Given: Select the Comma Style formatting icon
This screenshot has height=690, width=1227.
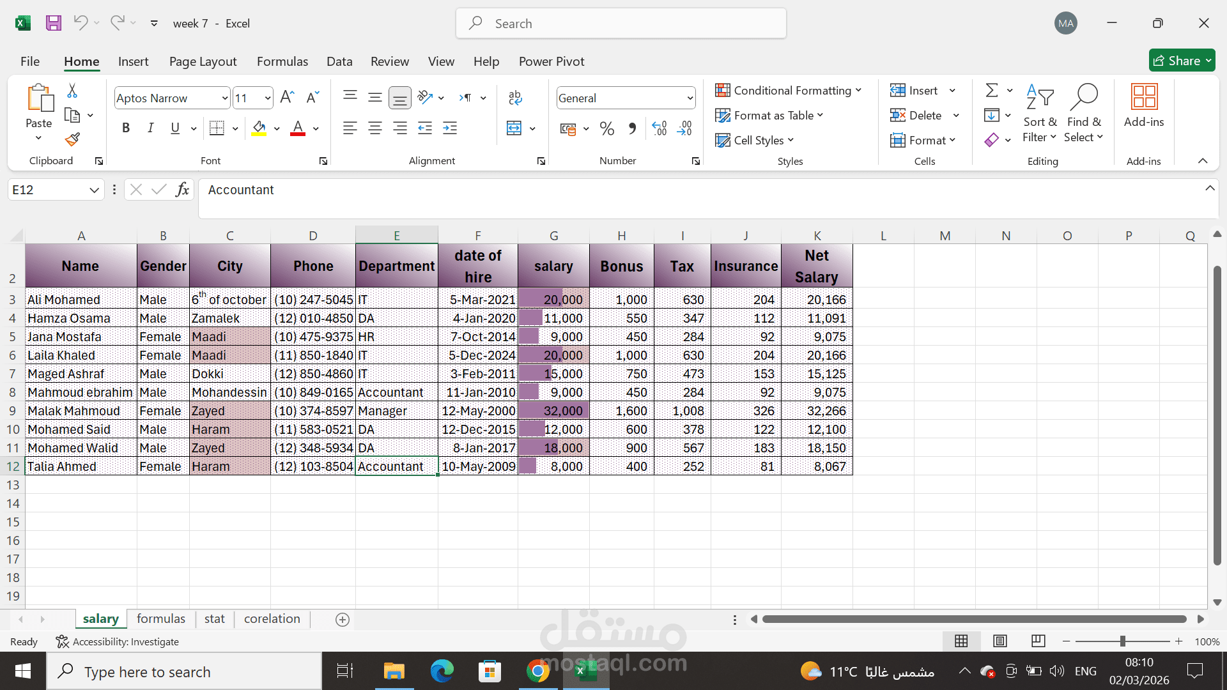Looking at the screenshot, I should click(x=632, y=128).
